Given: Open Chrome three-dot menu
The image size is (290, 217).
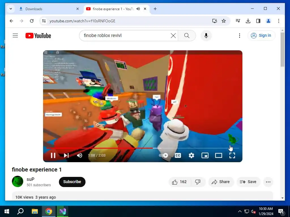Looking at the screenshot, I should [x=279, y=21].
